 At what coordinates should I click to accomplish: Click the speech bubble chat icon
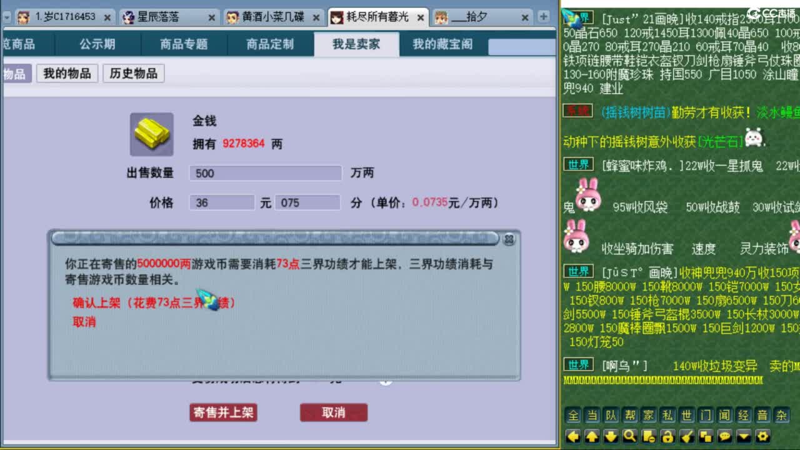point(724,436)
